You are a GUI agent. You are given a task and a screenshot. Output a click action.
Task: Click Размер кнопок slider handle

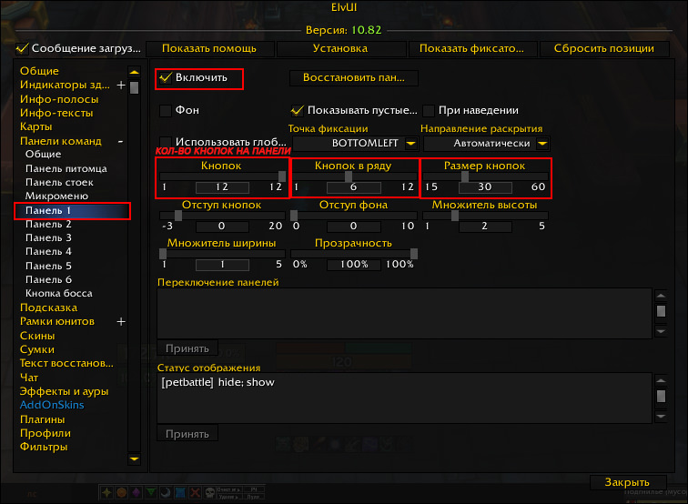click(x=464, y=176)
